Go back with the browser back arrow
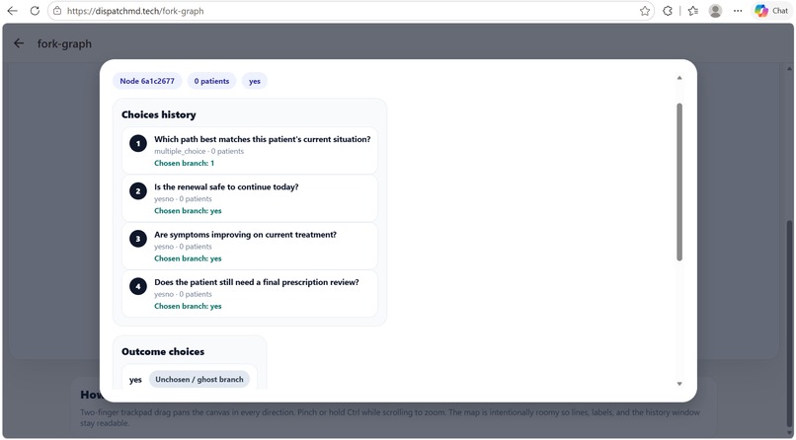This screenshot has height=440, width=796. click(x=12, y=11)
